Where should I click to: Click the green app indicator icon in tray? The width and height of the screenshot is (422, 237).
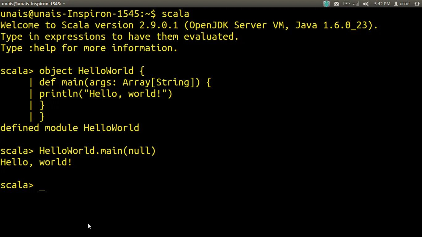coord(327,4)
